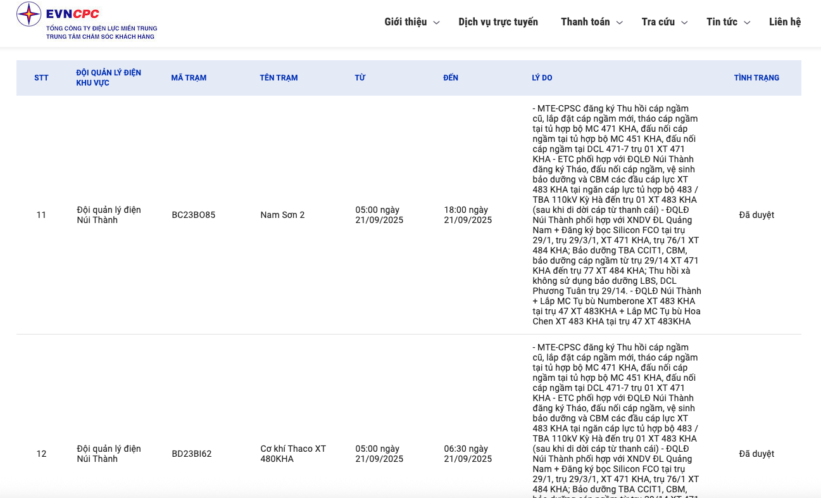Viewport: 821px width, 498px height.
Task: Select station code BC23BO85
Action: tap(194, 215)
